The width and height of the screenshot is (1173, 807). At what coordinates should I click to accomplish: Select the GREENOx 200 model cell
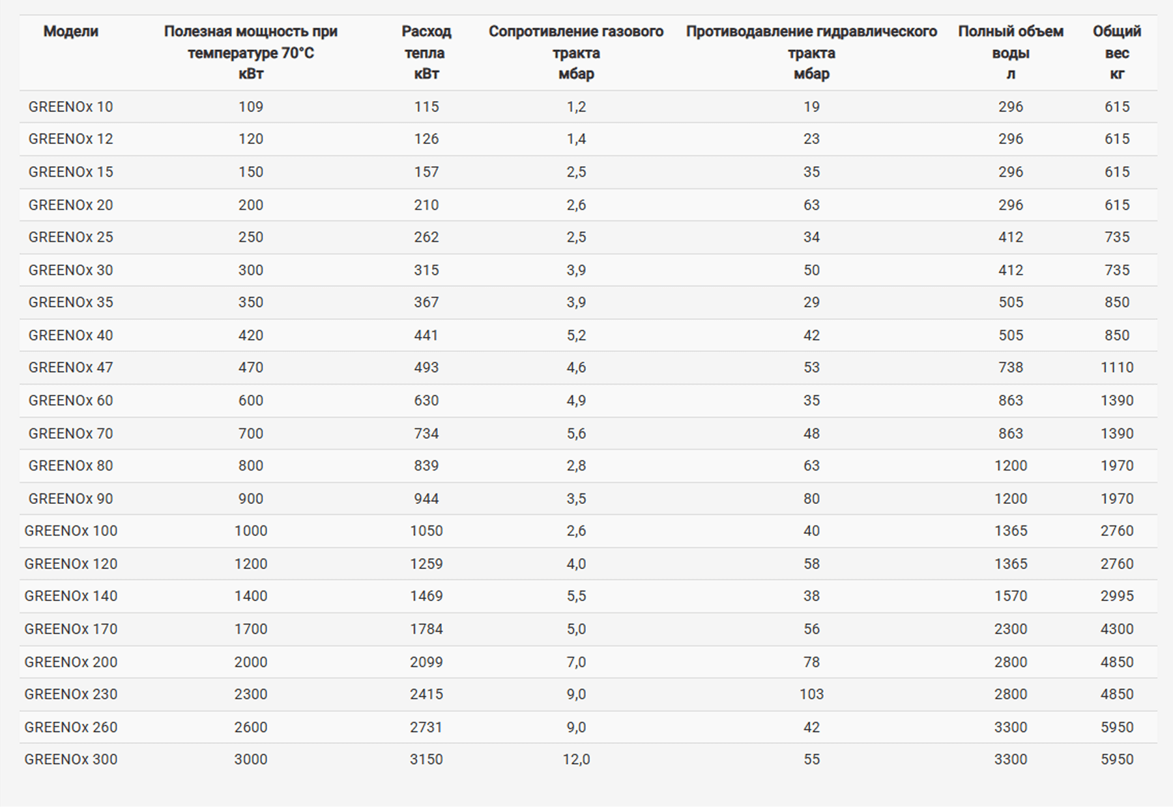[x=70, y=662]
